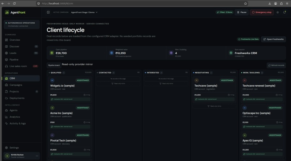Open the Overview page
The image size is (291, 161).
point(15,40)
